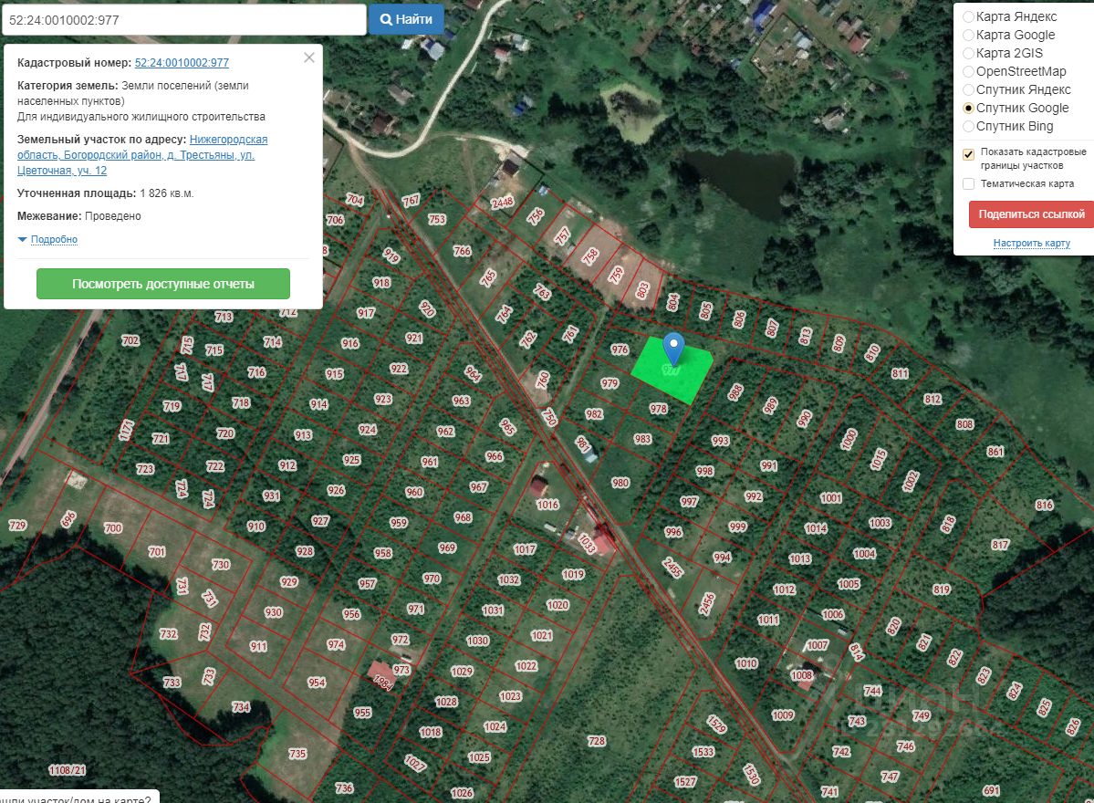Viewport: 1094px width, 803px height.
Task: Open the Нижегородская область address link
Action: pos(142,155)
